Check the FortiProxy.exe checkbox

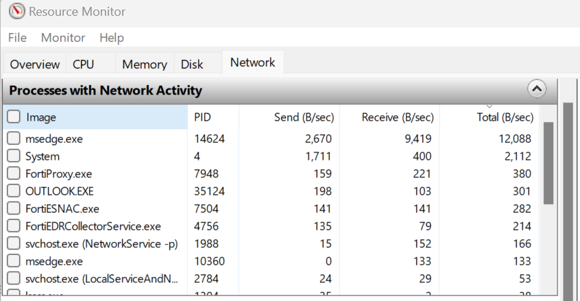14,173
